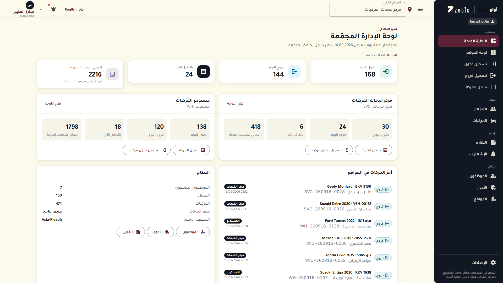Click the الموظفون staff icon in sidebar
The width and height of the screenshot is (503, 283).
[x=493, y=176]
